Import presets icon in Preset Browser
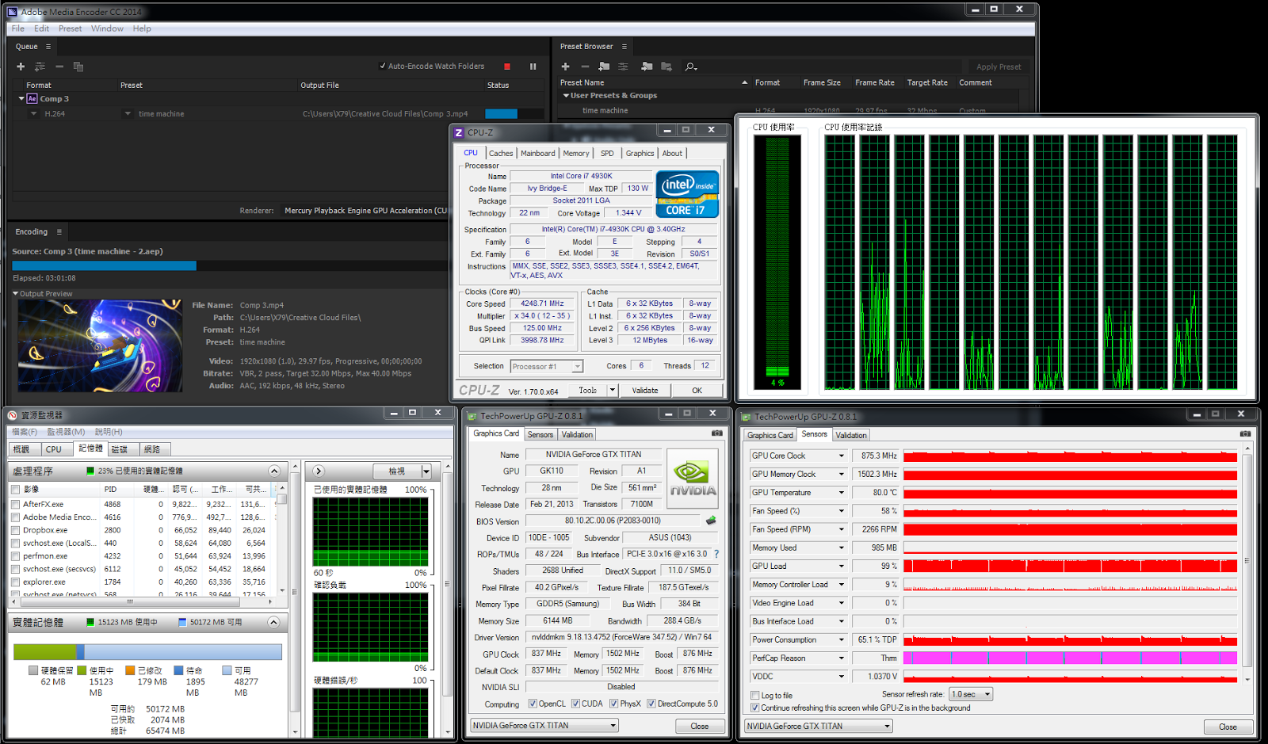Screen dimensions: 1268x744 click(x=647, y=67)
